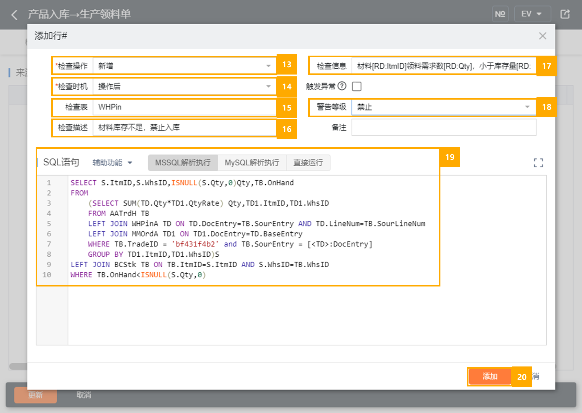The image size is (582, 413).
Task: Click the 检查表 input field WHPin
Action: (x=184, y=107)
